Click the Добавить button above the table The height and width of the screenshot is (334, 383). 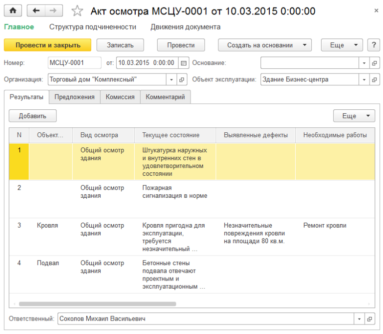coord(32,116)
